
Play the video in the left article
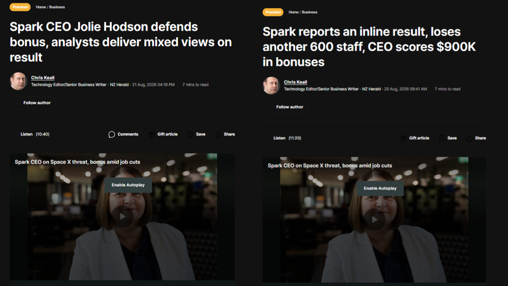pyautogui.click(x=122, y=217)
